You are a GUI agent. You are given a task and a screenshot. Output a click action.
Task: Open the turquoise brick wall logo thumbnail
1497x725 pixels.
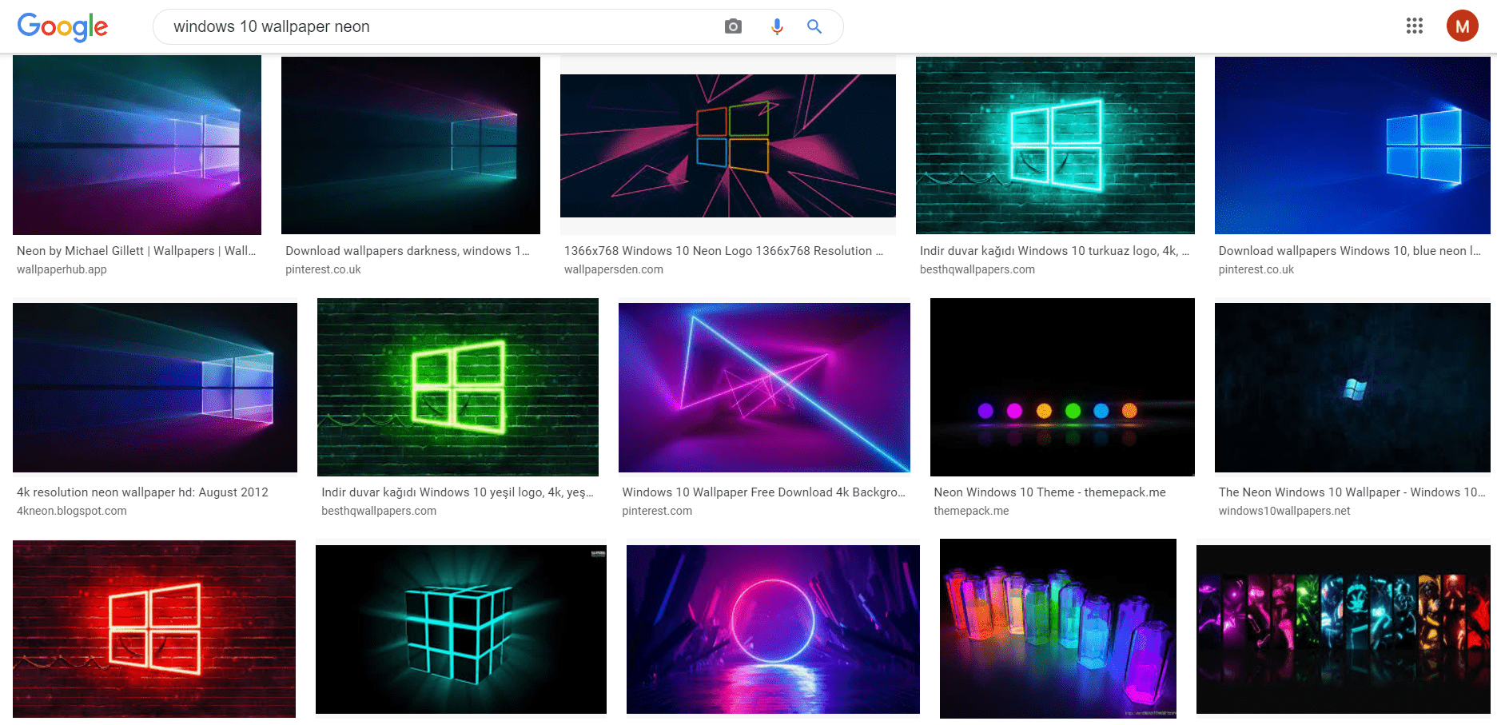click(x=1055, y=145)
